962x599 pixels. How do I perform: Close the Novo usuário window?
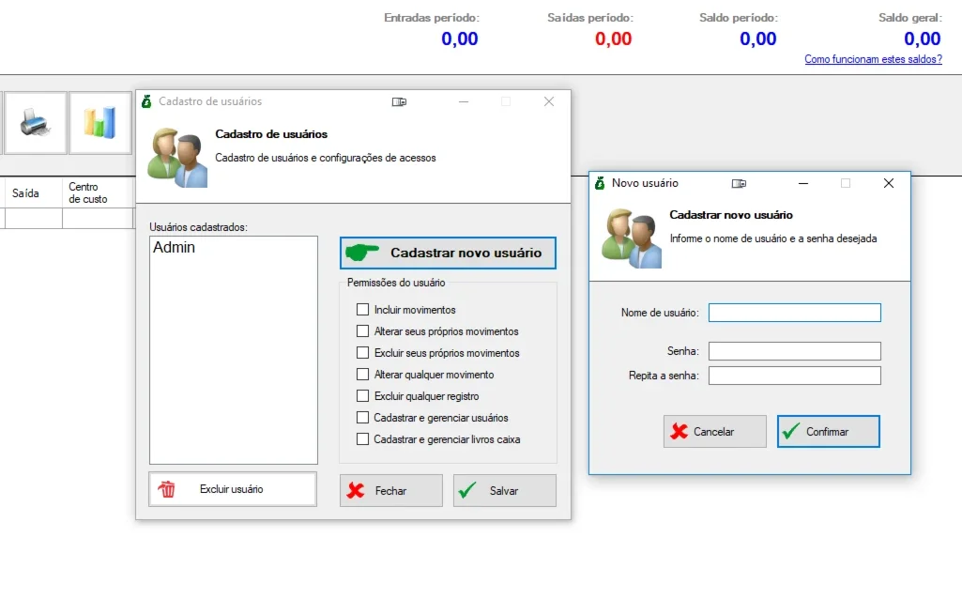point(889,183)
